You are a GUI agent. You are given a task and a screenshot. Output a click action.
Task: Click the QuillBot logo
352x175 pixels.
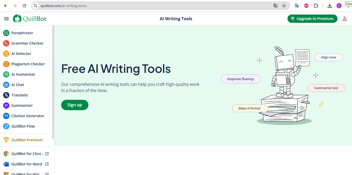(x=30, y=19)
